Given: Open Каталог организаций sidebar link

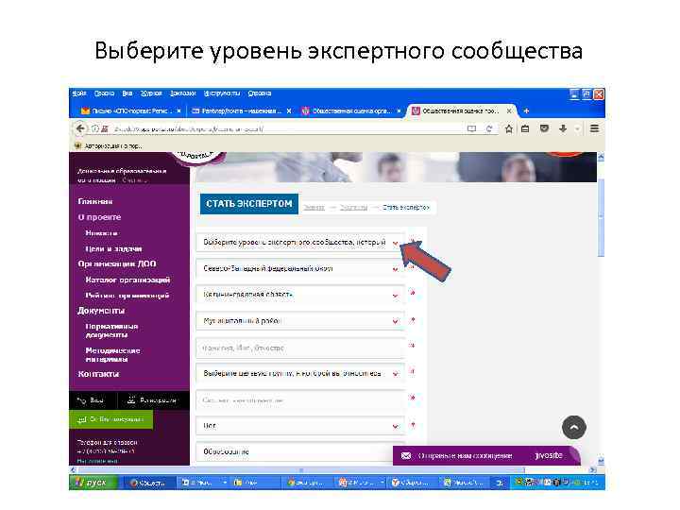Looking at the screenshot, I should tap(127, 280).
